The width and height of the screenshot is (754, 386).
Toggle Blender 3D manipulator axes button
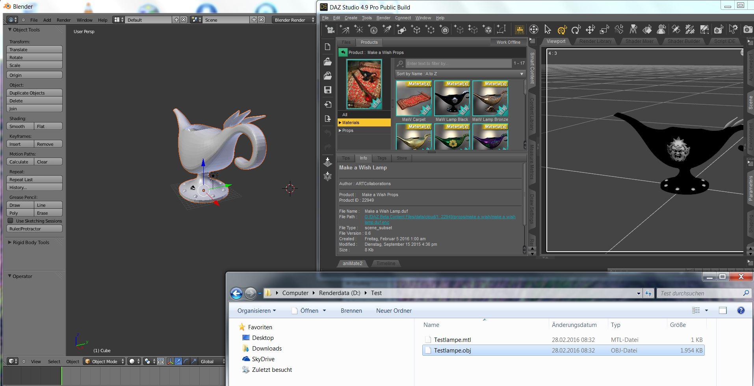170,361
